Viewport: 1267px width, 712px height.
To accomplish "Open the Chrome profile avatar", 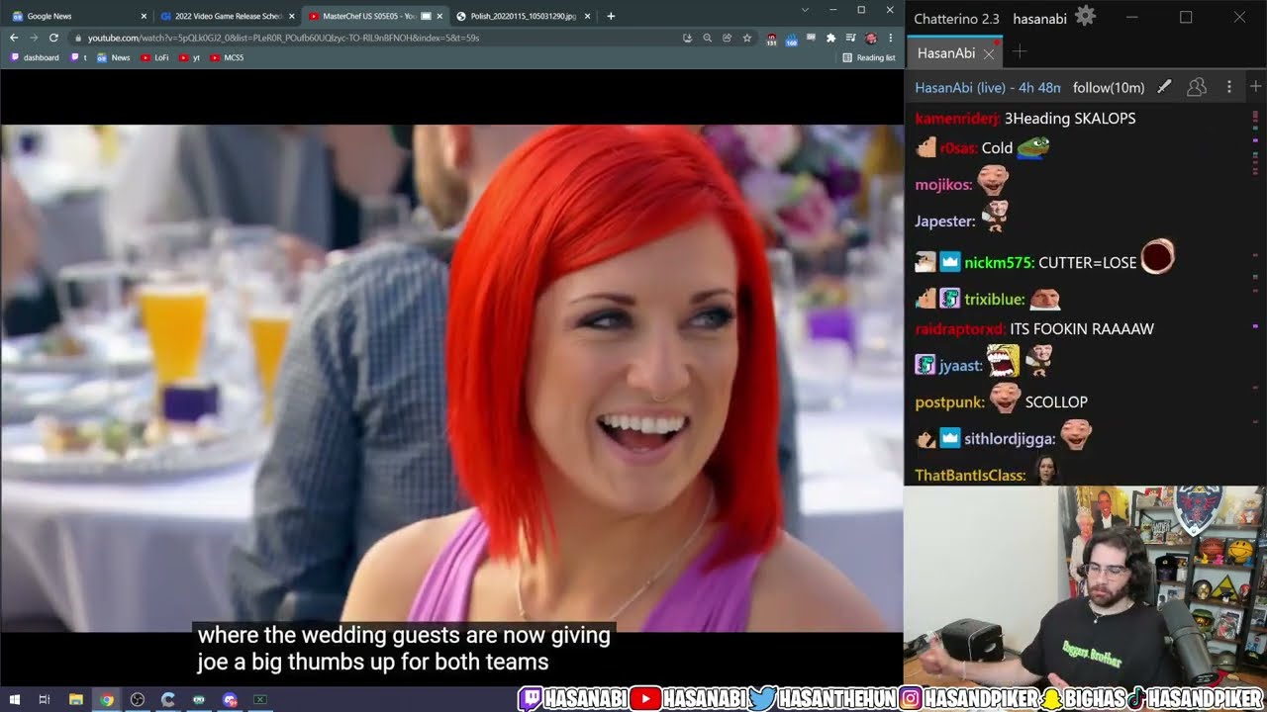I will pyautogui.click(x=871, y=38).
